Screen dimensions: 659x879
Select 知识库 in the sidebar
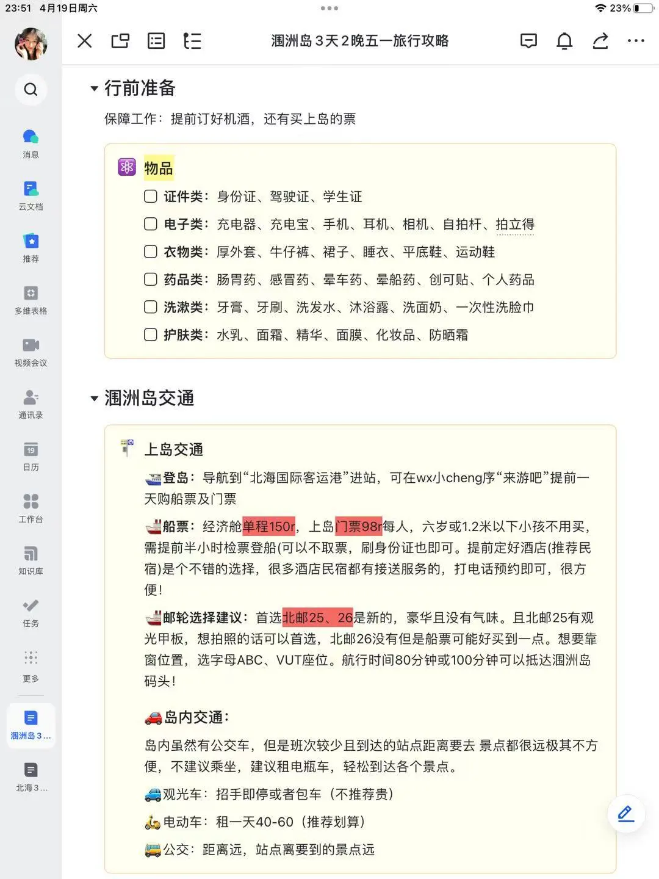tap(31, 559)
